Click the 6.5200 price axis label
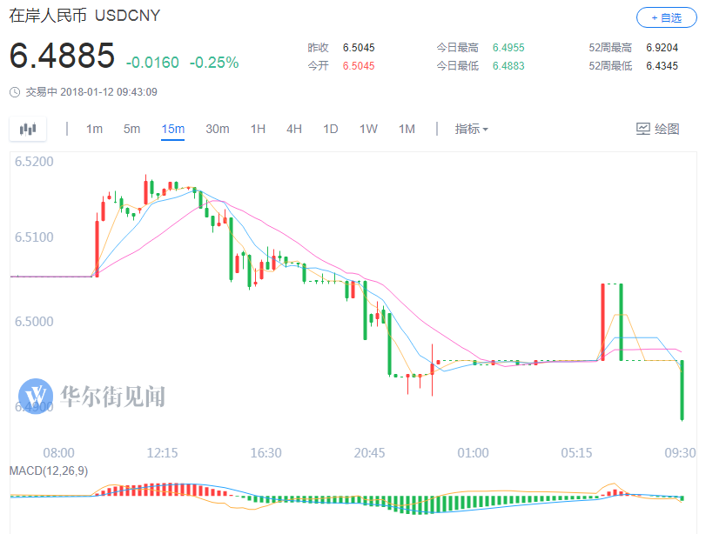Screen dimensions: 706x534 pos(34,162)
